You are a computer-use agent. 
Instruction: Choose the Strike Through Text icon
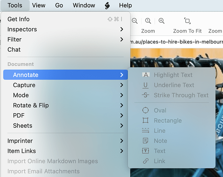click(x=145, y=95)
